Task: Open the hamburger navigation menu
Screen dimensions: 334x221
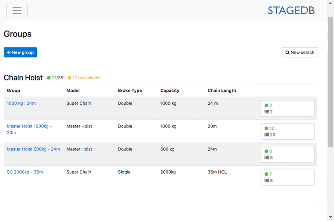Action: [17, 10]
